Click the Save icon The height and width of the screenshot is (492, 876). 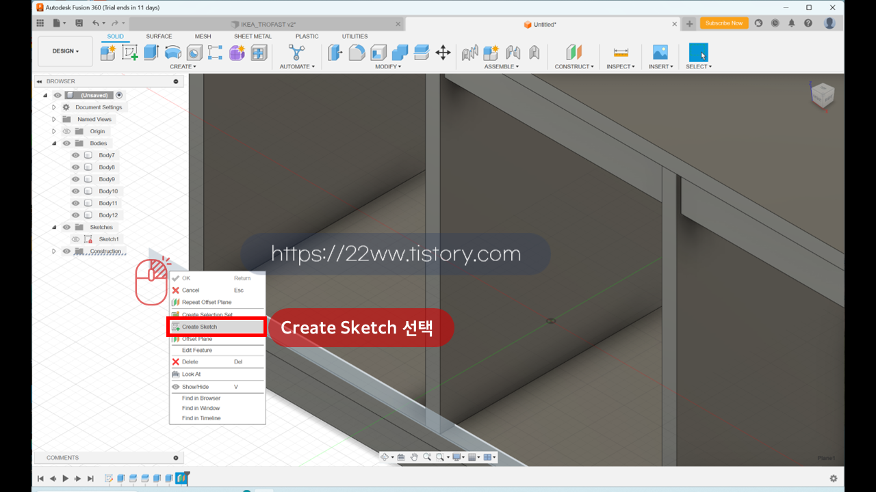[79, 23]
